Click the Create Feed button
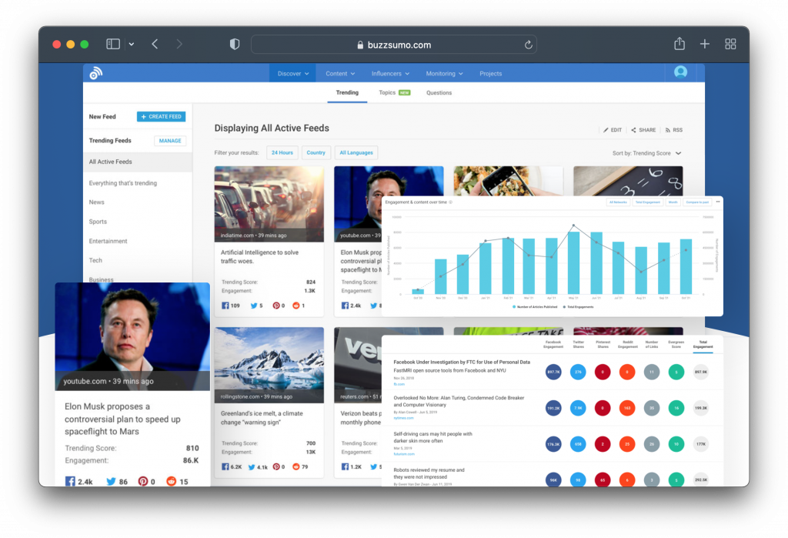The width and height of the screenshot is (788, 538). [x=162, y=116]
